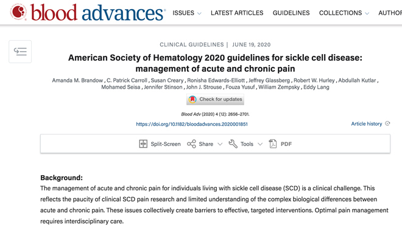402x228 pixels.
Task: Click the Article history clock icon
Action: (387, 123)
